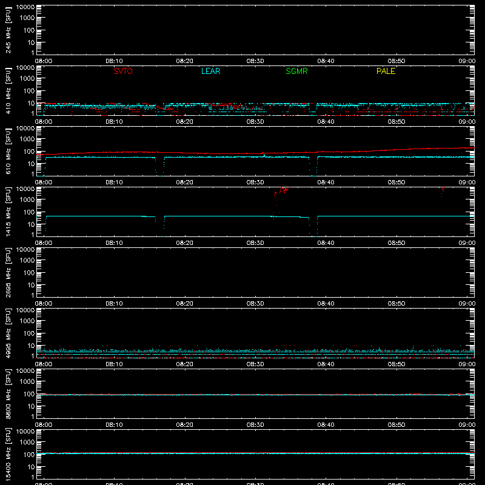
Task: Click the cyan dropout near 08:16 at 610 MHz
Action: 159,167
